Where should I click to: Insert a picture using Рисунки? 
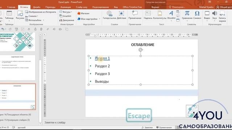click(x=20, y=15)
